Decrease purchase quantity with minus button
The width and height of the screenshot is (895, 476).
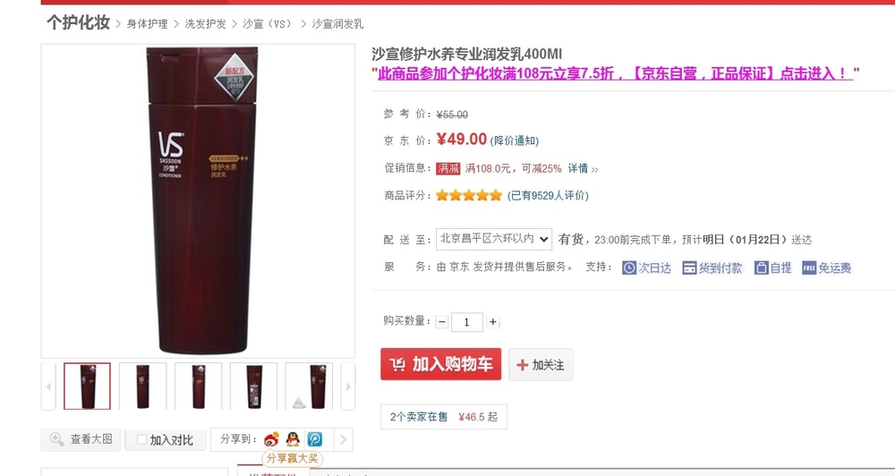click(442, 322)
